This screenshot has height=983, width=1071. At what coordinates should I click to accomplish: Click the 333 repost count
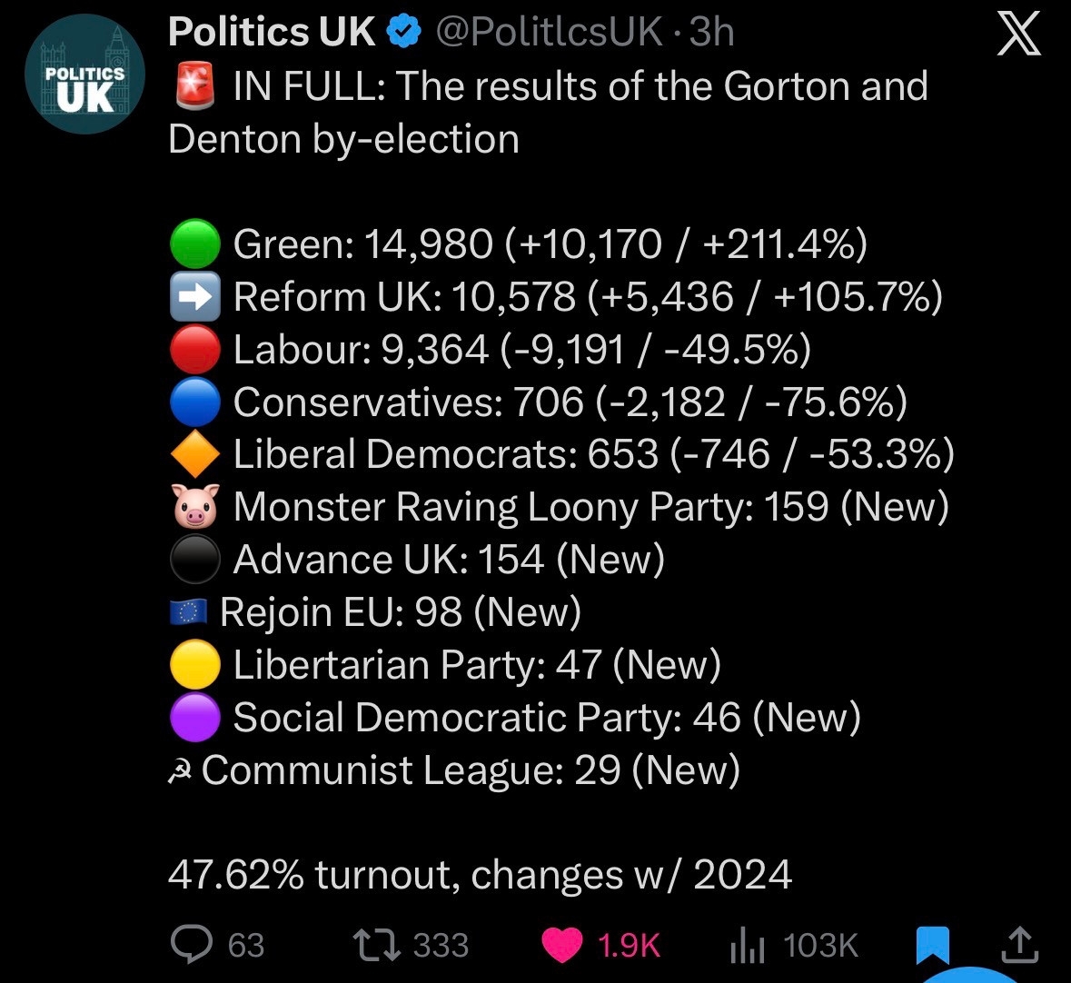click(441, 945)
